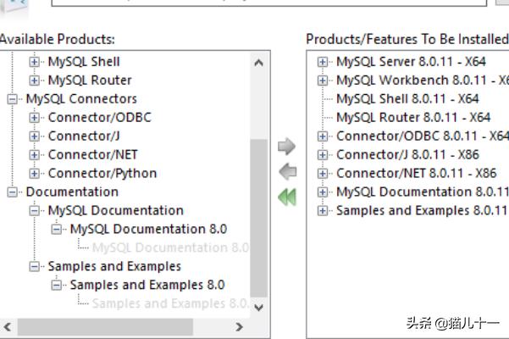The width and height of the screenshot is (509, 339).
Task: Select Connector/NET in Available Products
Action: point(93,155)
